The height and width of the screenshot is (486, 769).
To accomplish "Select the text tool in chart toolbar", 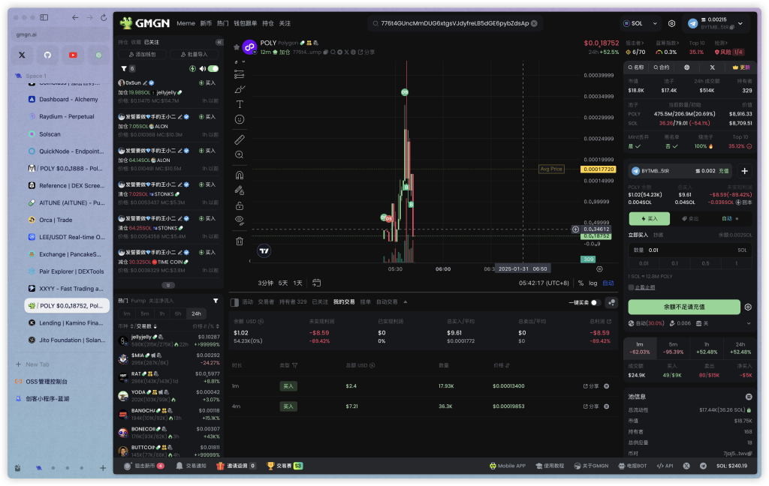I will (240, 104).
